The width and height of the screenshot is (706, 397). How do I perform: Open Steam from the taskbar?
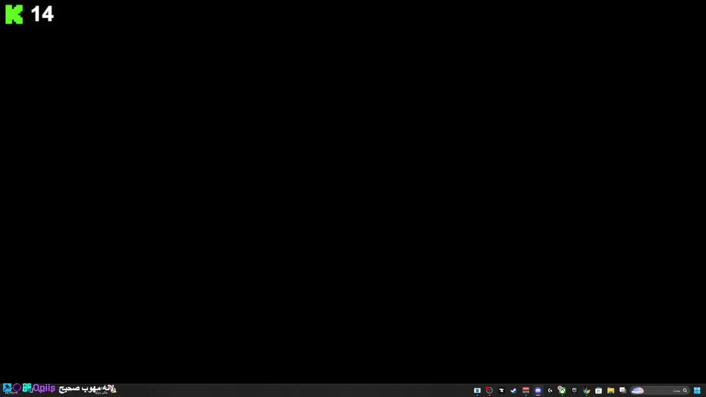point(514,390)
